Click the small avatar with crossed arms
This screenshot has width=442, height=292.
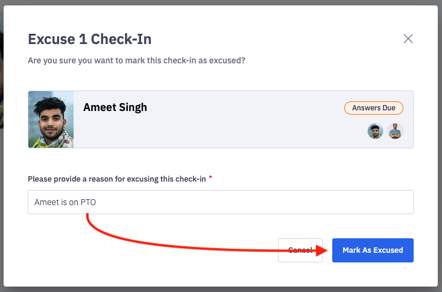pos(395,132)
